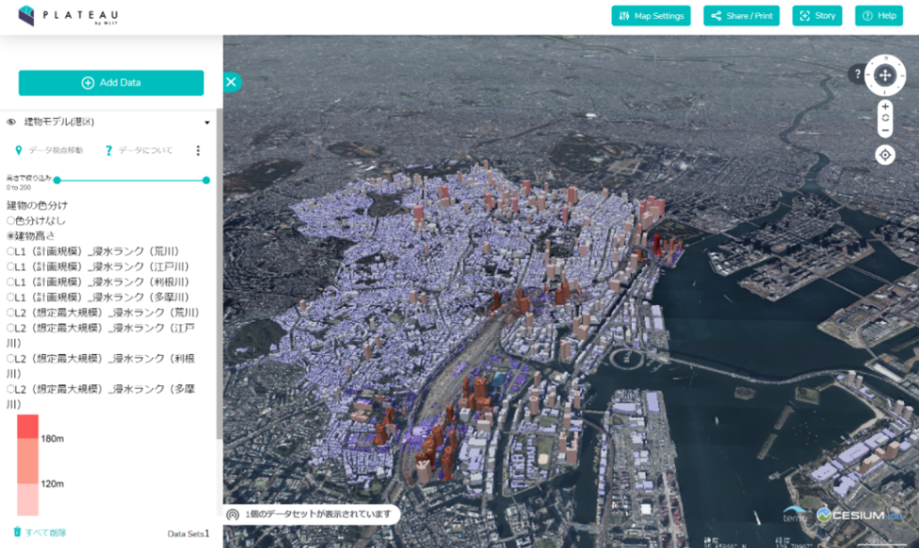This screenshot has height=548, width=919.
Task: Open the three-dot options menu for dataset
Action: (x=198, y=150)
